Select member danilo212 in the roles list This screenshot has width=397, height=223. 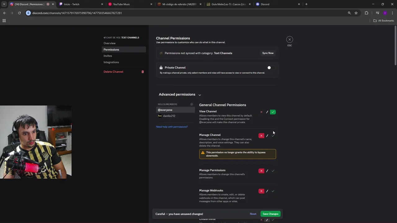[x=176, y=116]
